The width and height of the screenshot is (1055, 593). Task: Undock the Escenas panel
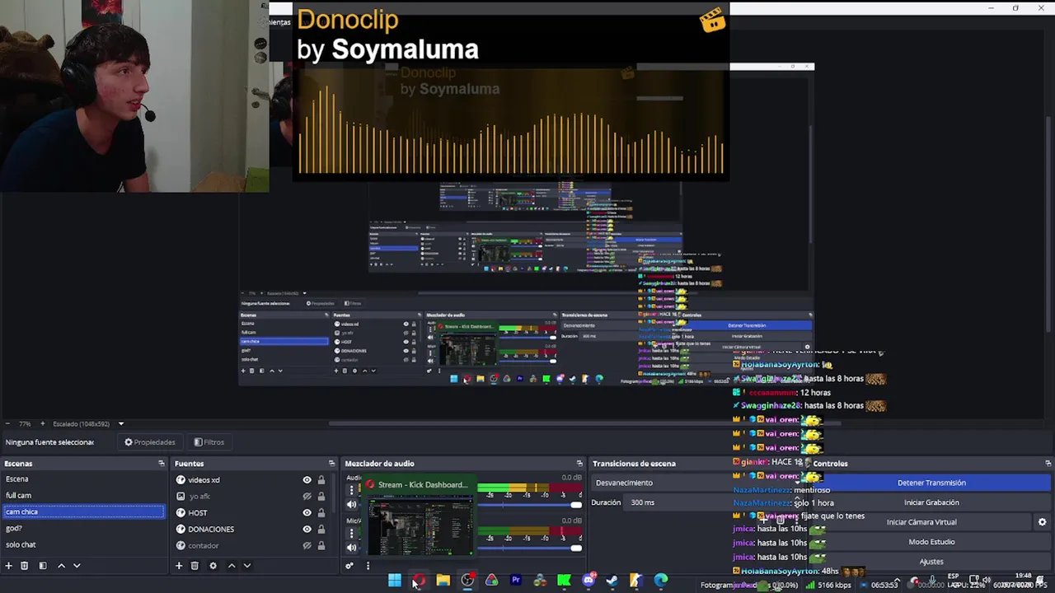(x=162, y=464)
